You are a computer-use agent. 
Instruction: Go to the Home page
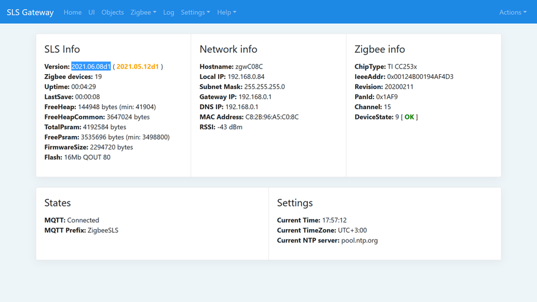(72, 12)
